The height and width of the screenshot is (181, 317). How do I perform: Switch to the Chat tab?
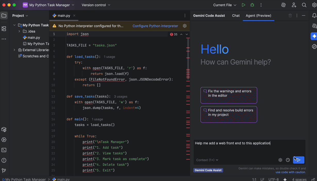pyautogui.click(x=235, y=15)
